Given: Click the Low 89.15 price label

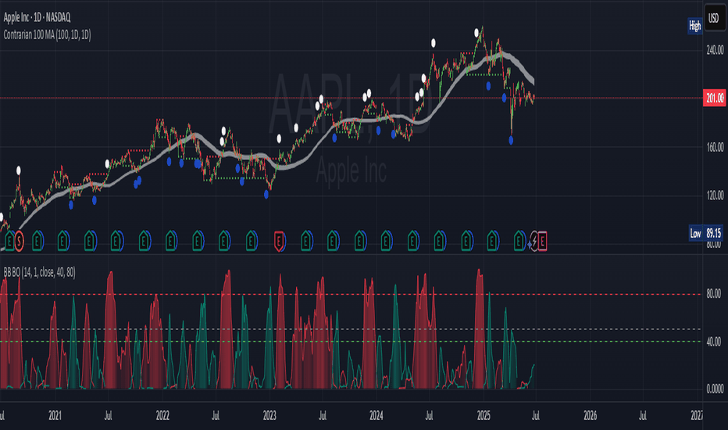Looking at the screenshot, I should point(705,233).
